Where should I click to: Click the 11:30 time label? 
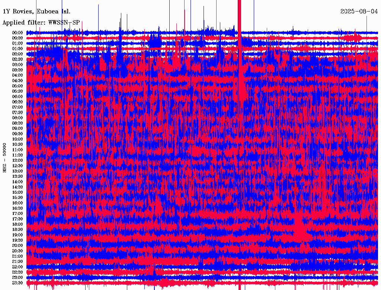tap(17, 155)
